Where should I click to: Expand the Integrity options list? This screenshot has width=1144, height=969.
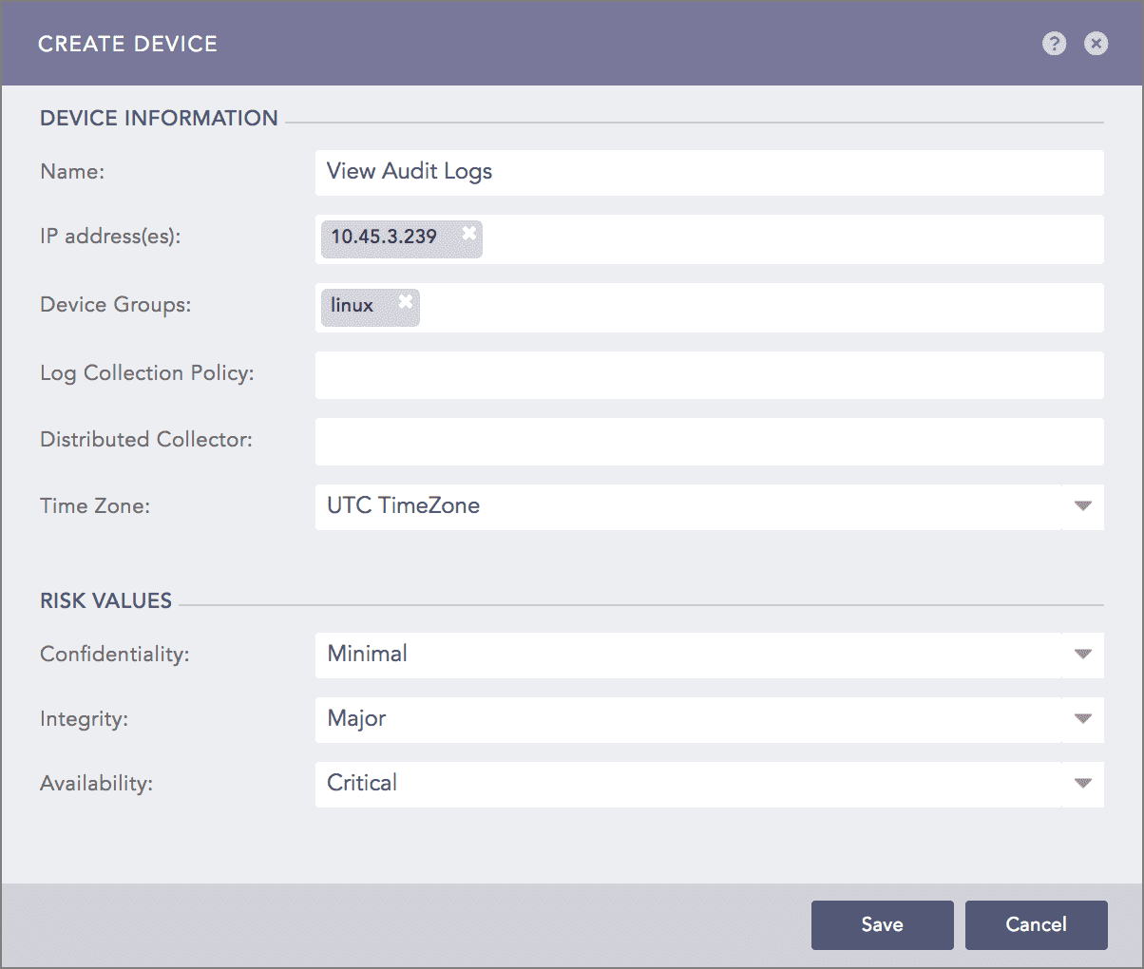tap(1082, 719)
